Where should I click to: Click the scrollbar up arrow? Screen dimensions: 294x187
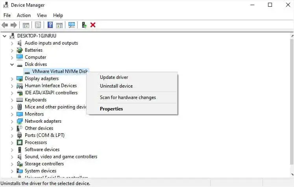pos(292,36)
